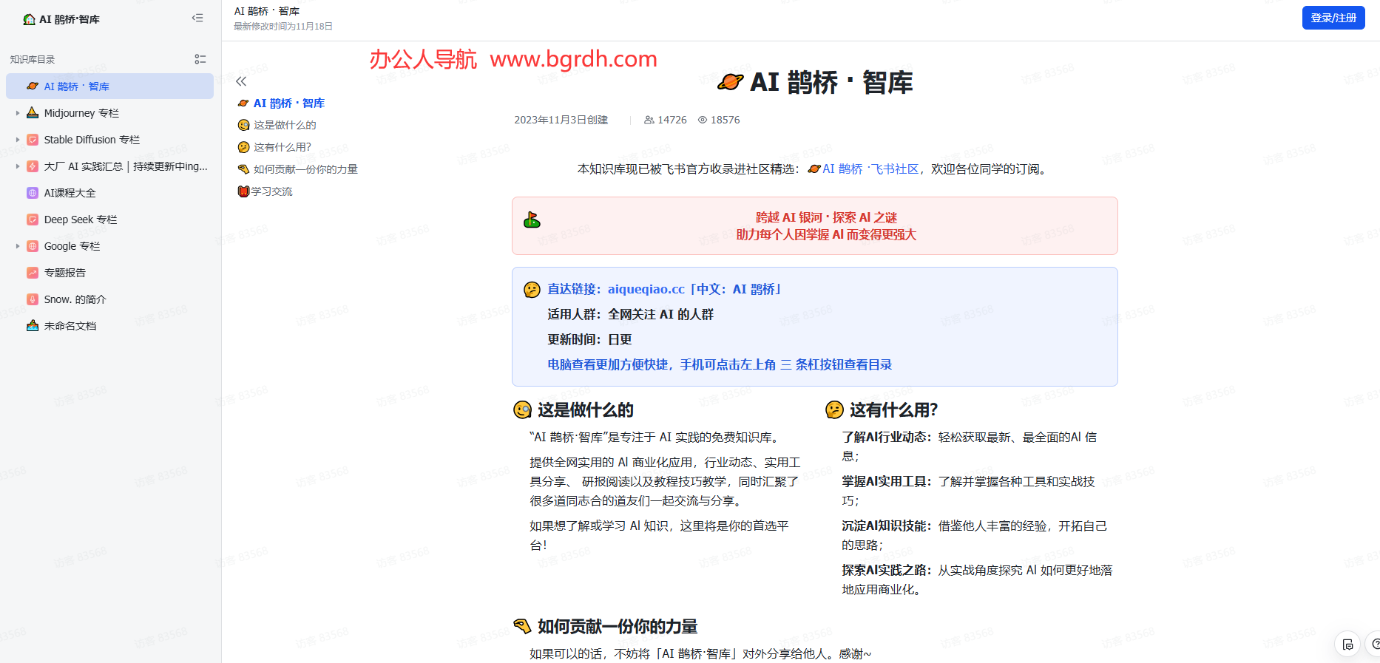The height and width of the screenshot is (663, 1380).
Task: Click the Stable Diffusion 专栏 document icon
Action: point(33,140)
